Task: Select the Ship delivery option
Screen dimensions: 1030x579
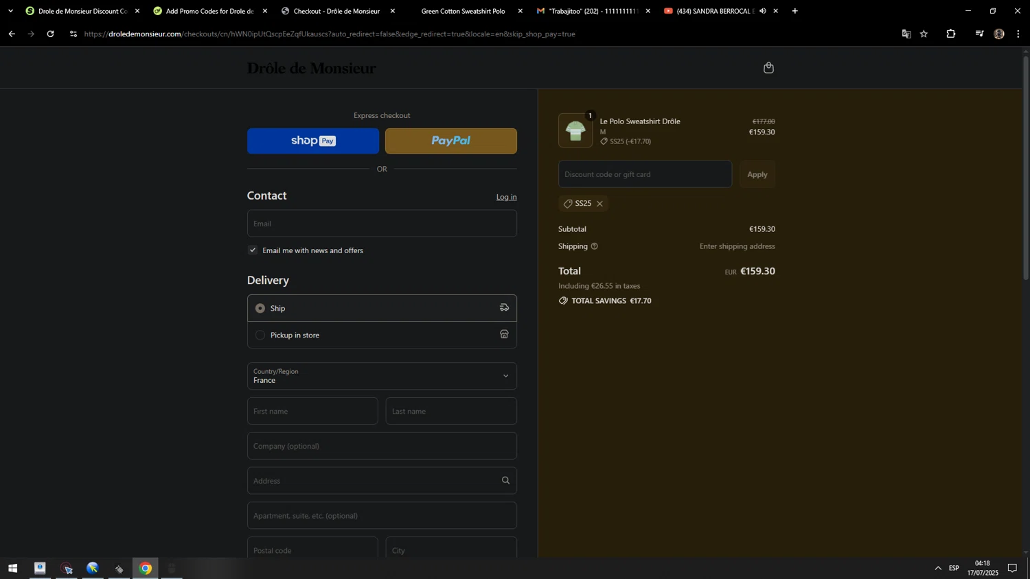Action: pyautogui.click(x=382, y=308)
